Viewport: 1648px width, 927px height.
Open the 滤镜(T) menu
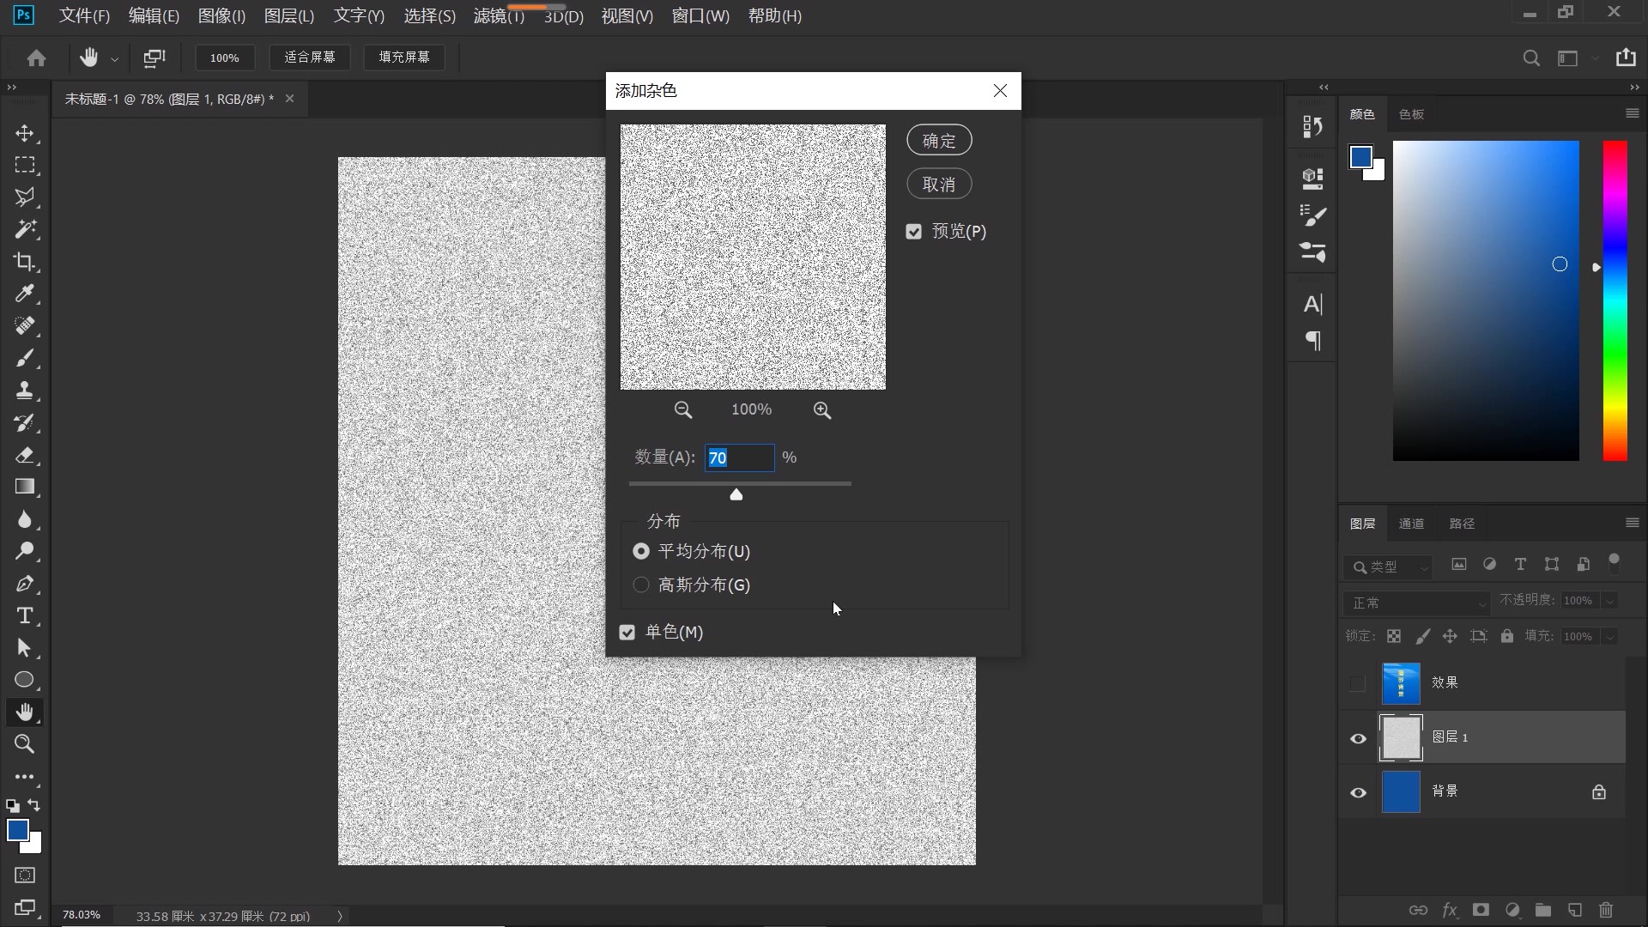(496, 15)
